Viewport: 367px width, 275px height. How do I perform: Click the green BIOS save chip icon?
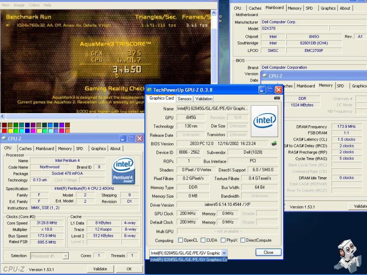click(x=274, y=143)
